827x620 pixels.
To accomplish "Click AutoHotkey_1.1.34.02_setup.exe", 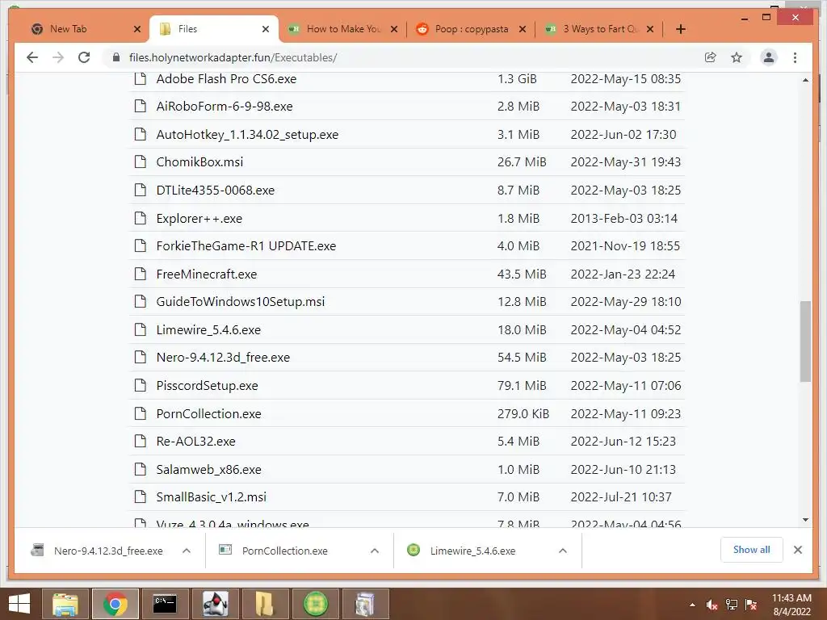I will [247, 135].
